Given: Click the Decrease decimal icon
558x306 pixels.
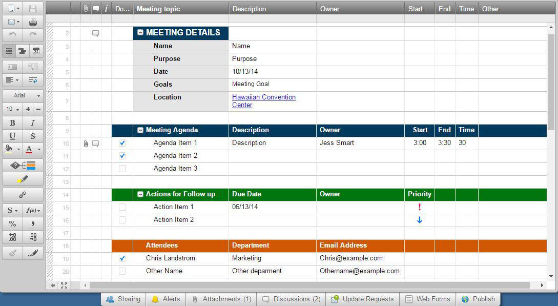Looking at the screenshot, I should click(x=12, y=237).
